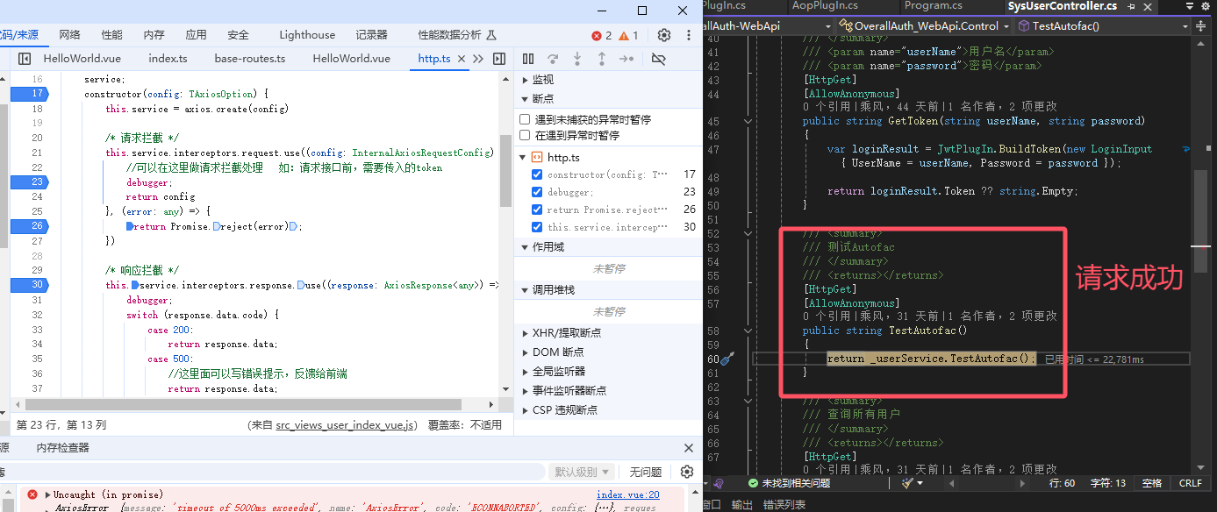
Task: Click the src_views_user_index_vue.js source link
Action: [x=346, y=425]
